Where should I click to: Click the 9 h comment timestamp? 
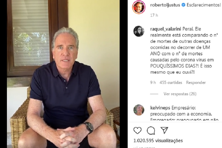click(x=153, y=82)
